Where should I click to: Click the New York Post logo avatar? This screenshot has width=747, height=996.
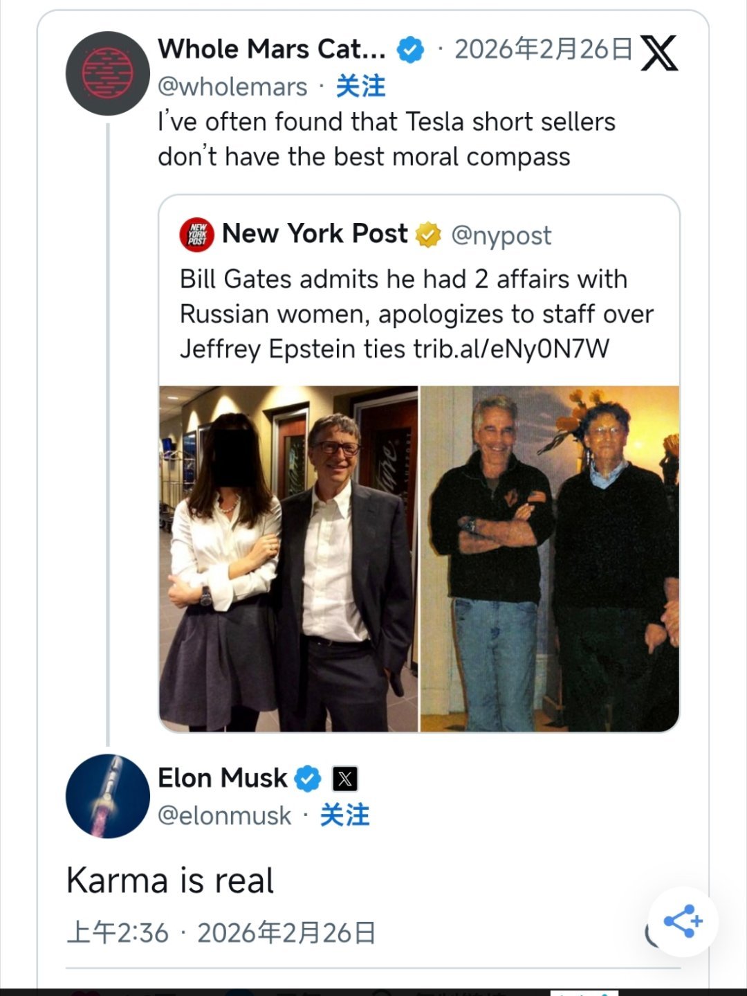196,235
